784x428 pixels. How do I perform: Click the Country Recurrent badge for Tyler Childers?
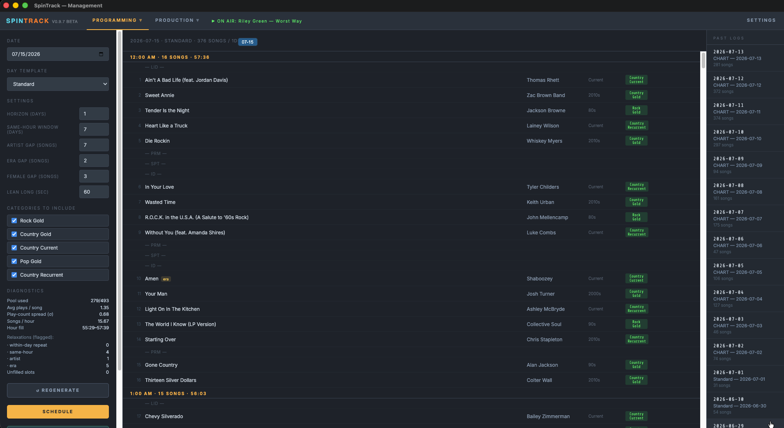click(x=636, y=187)
